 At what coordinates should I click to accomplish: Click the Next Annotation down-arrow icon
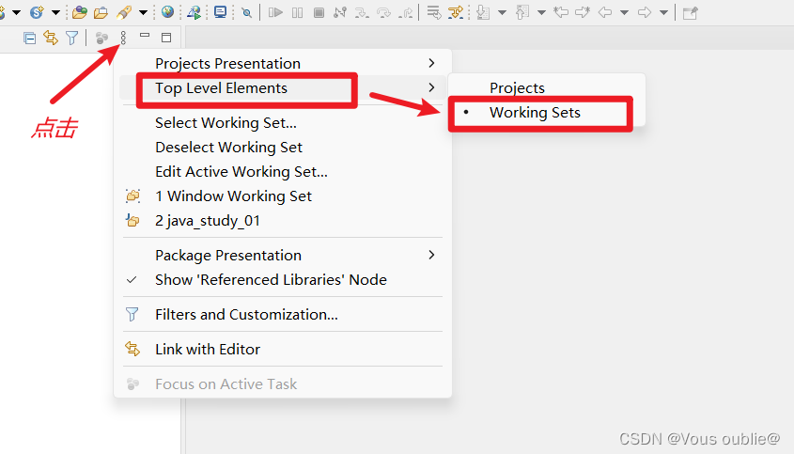point(483,12)
